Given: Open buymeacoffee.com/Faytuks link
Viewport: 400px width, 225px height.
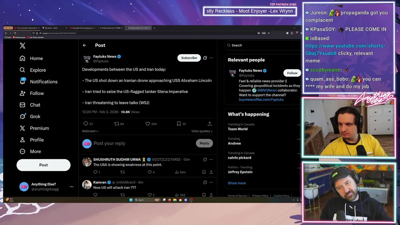Looking at the screenshot, I should (261, 100).
